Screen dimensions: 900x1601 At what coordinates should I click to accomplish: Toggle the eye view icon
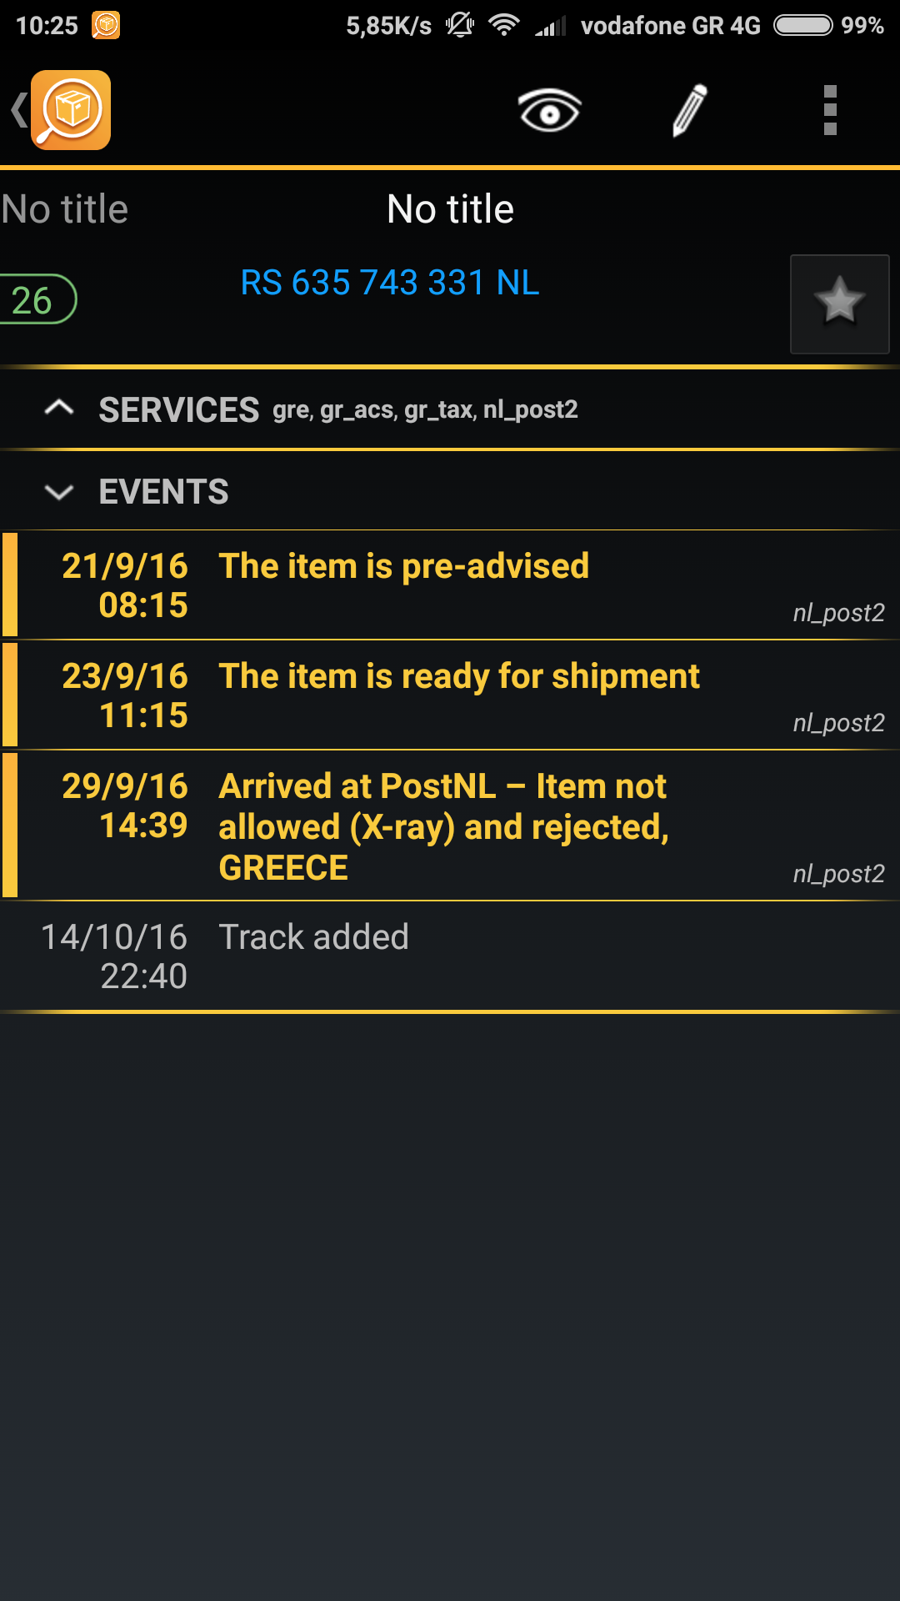(x=549, y=110)
